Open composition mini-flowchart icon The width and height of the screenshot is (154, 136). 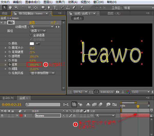66,104
